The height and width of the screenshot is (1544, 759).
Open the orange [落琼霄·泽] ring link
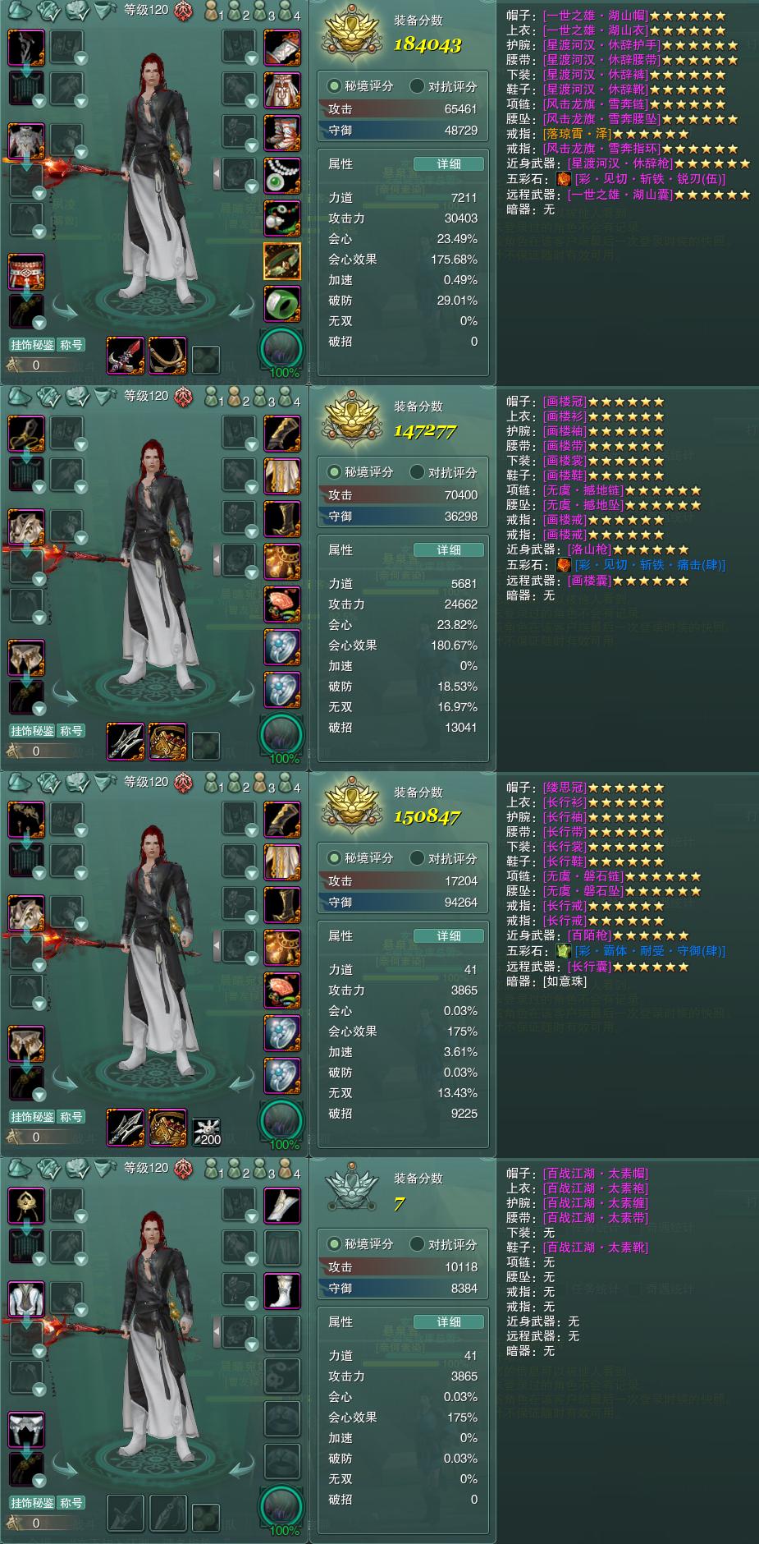[575, 134]
